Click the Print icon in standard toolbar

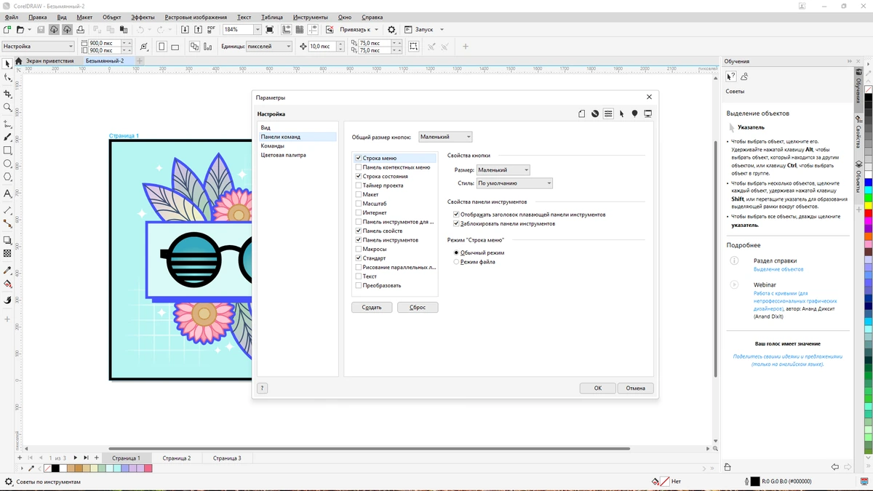(x=80, y=30)
